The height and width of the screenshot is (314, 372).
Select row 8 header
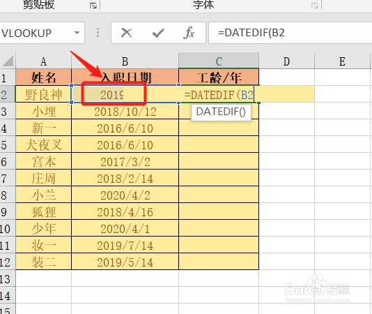(x=8, y=195)
